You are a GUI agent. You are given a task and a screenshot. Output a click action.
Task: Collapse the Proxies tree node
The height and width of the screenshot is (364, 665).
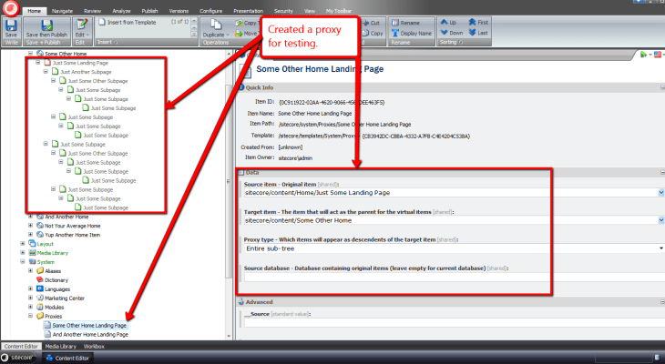coord(31,316)
